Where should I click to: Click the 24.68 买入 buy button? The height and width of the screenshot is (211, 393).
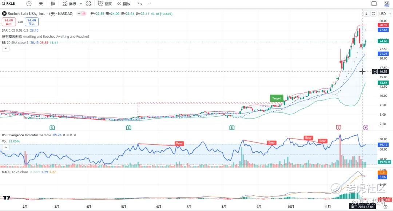click(32, 22)
